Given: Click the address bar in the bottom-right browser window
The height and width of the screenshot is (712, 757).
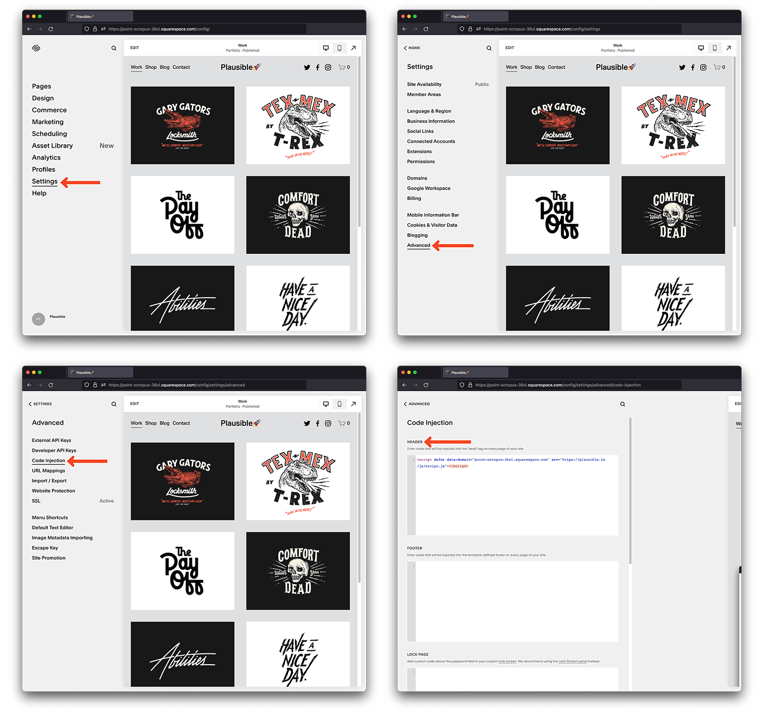Looking at the screenshot, I should click(569, 385).
